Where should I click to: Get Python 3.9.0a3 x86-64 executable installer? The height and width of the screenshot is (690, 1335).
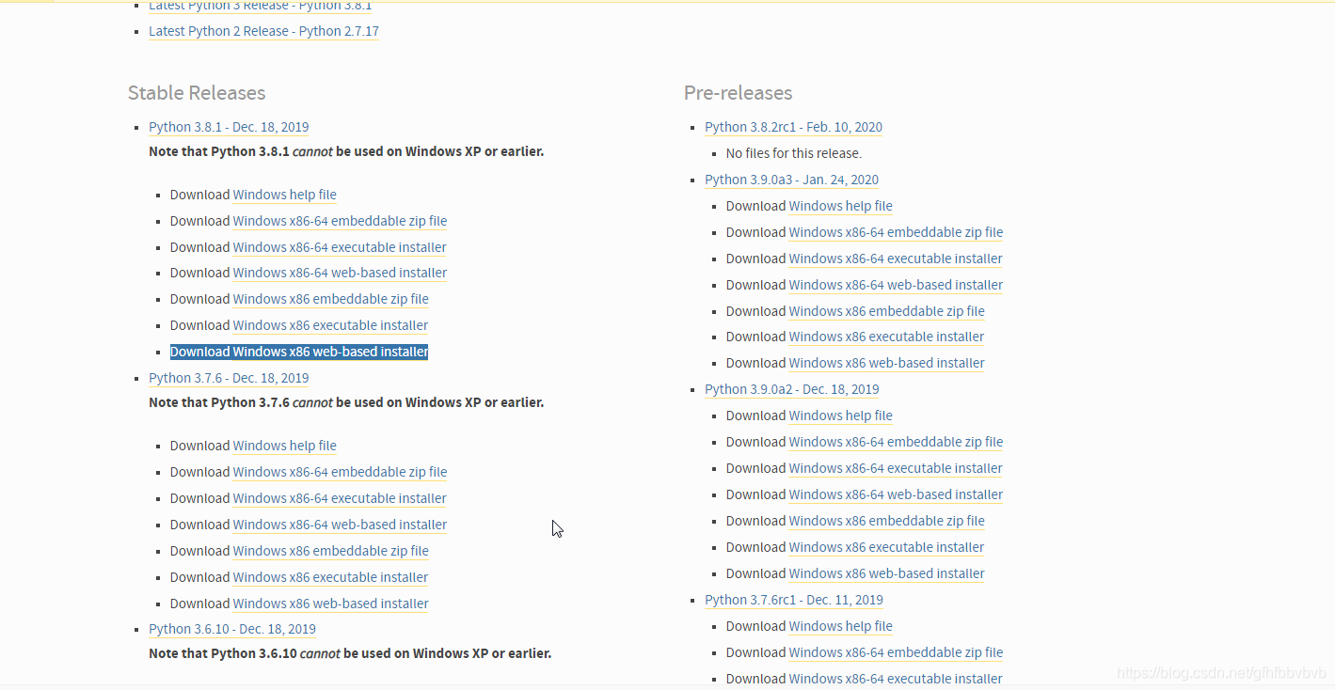[896, 259]
